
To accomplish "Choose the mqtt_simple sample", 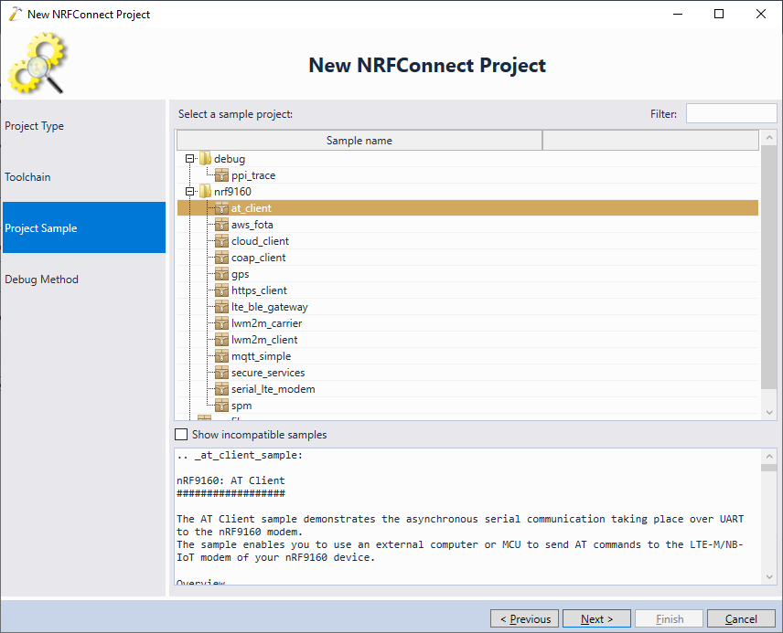I will tap(262, 356).
